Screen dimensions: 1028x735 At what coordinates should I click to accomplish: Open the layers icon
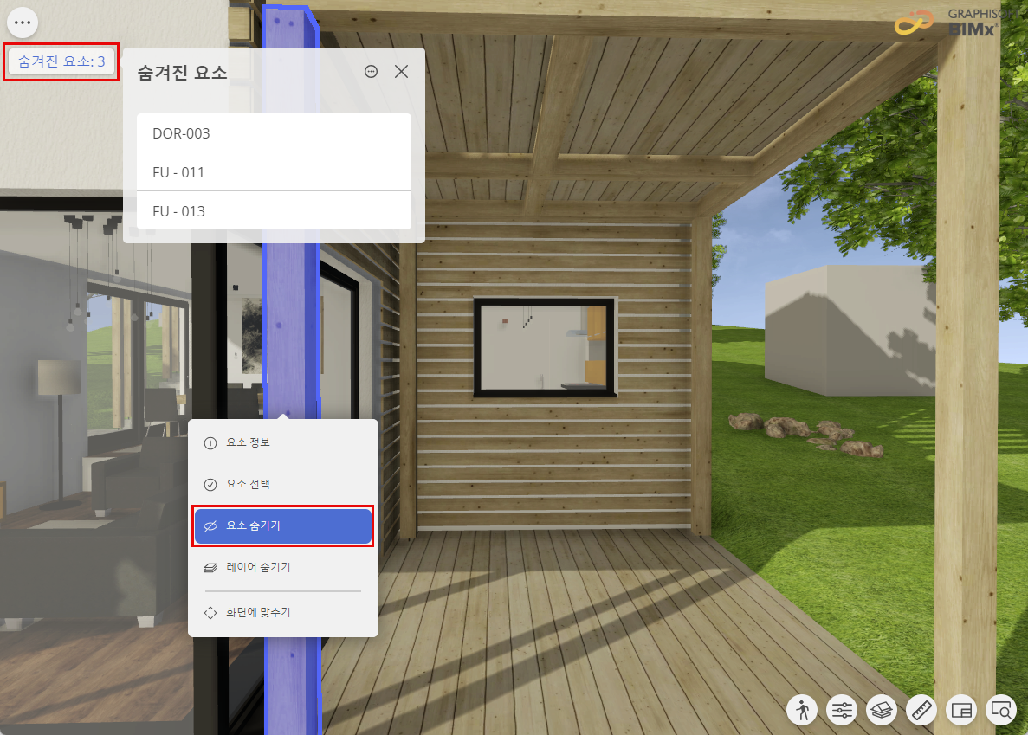coord(882,710)
